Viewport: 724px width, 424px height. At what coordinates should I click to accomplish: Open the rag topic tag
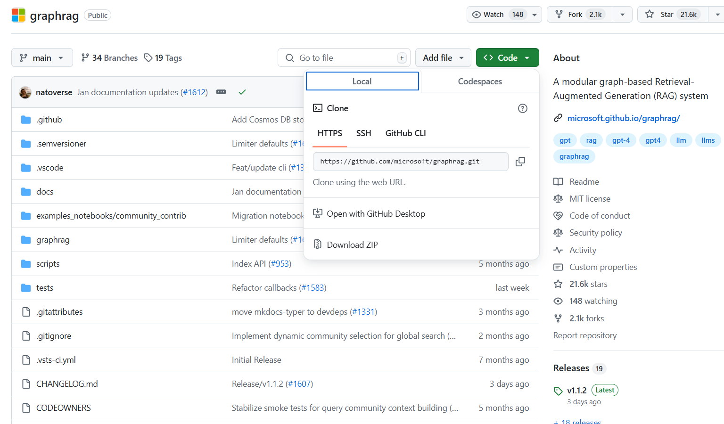(591, 140)
